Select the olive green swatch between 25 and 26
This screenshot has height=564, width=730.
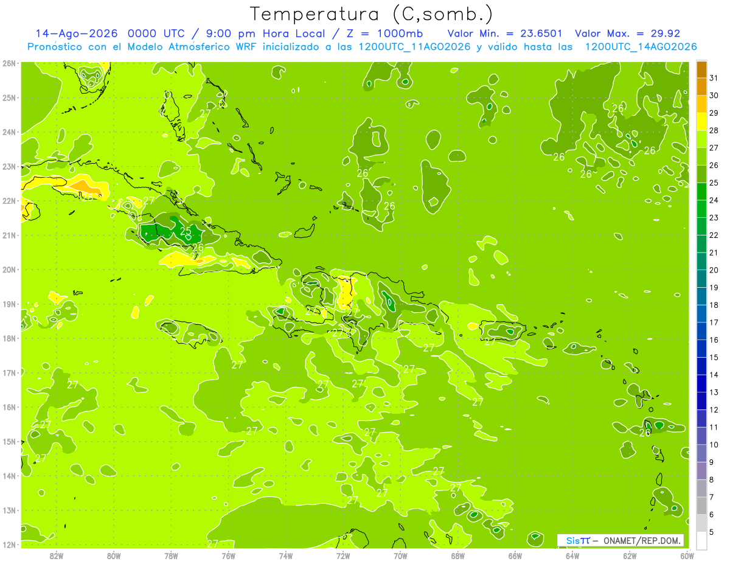[701, 175]
